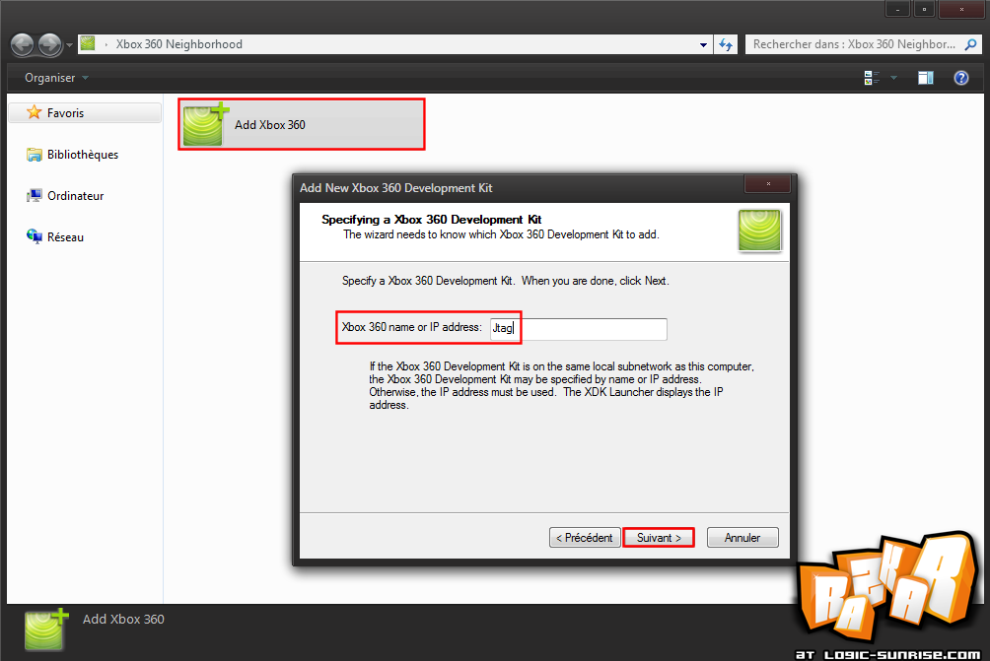Screen dimensions: 990x661
Task: Click the Xbox 360 name or IP field
Action: click(x=579, y=329)
